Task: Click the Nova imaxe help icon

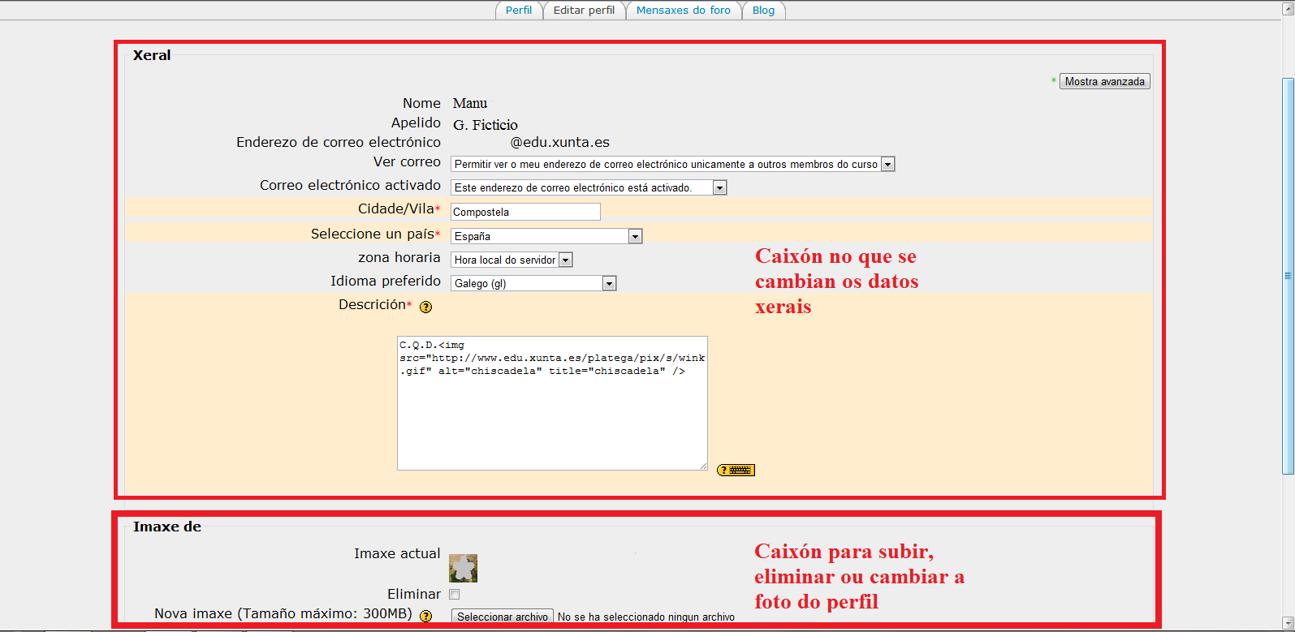Action: (x=425, y=616)
